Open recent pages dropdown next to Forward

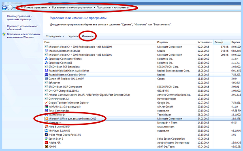pos(14,7)
